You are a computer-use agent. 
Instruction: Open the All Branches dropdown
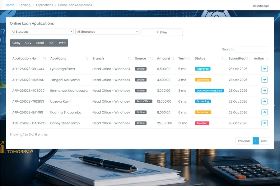click(x=107, y=32)
